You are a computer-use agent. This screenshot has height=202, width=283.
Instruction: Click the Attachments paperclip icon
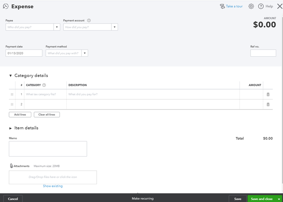[x=11, y=166]
